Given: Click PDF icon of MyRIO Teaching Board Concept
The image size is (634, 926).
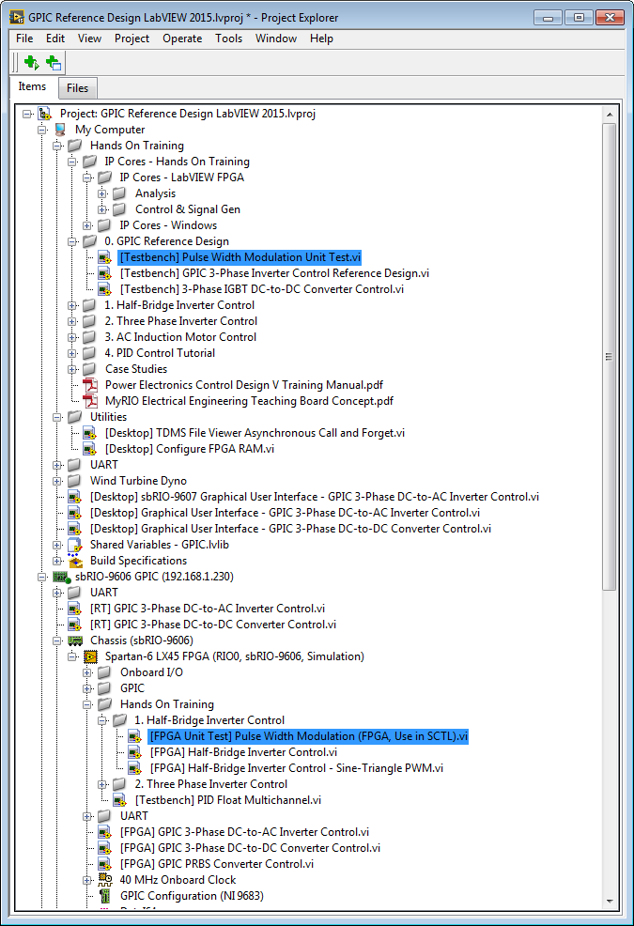Looking at the screenshot, I should click(90, 401).
